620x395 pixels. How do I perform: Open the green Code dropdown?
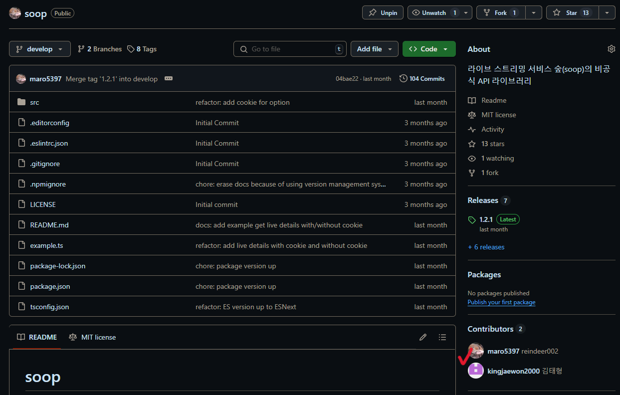tap(429, 49)
